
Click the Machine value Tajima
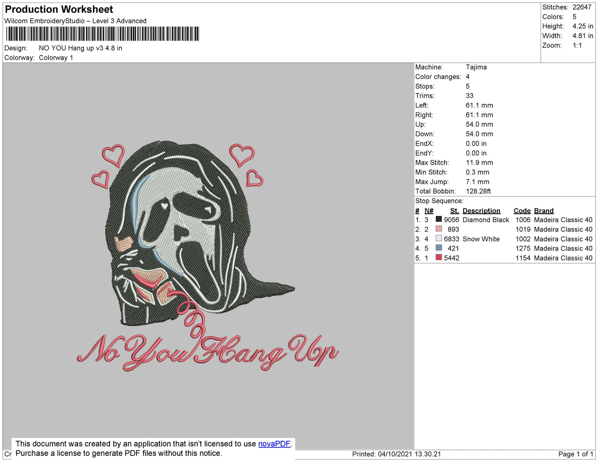tap(476, 67)
